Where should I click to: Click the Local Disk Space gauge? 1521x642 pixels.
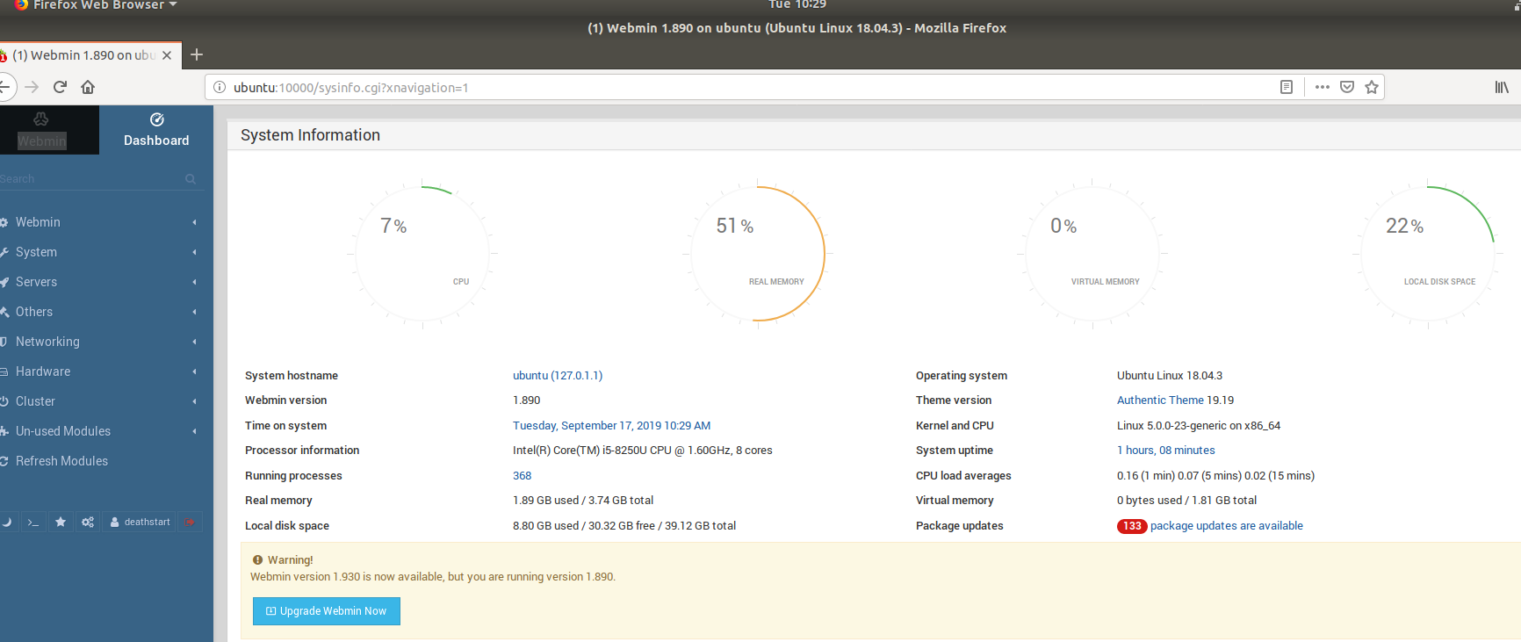[1427, 254]
